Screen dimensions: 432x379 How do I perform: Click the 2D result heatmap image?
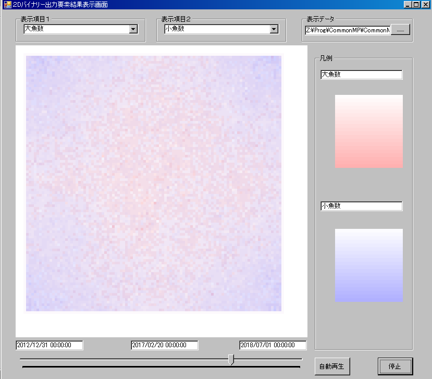click(154, 184)
